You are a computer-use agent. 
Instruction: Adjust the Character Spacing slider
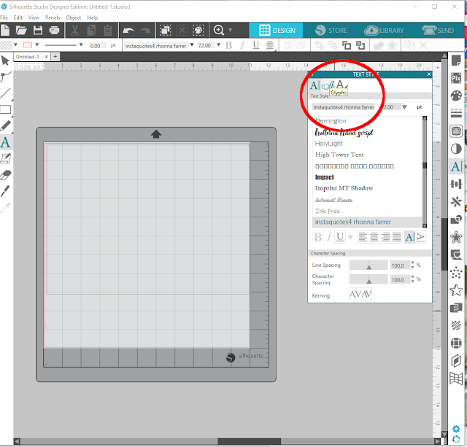pyautogui.click(x=368, y=279)
